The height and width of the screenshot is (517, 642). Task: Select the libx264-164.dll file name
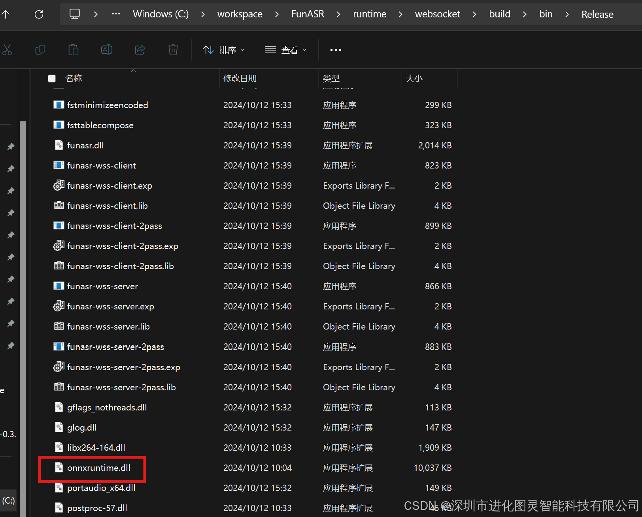[96, 448]
